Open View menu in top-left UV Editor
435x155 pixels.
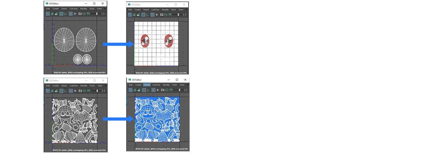pyautogui.click(x=99, y=9)
